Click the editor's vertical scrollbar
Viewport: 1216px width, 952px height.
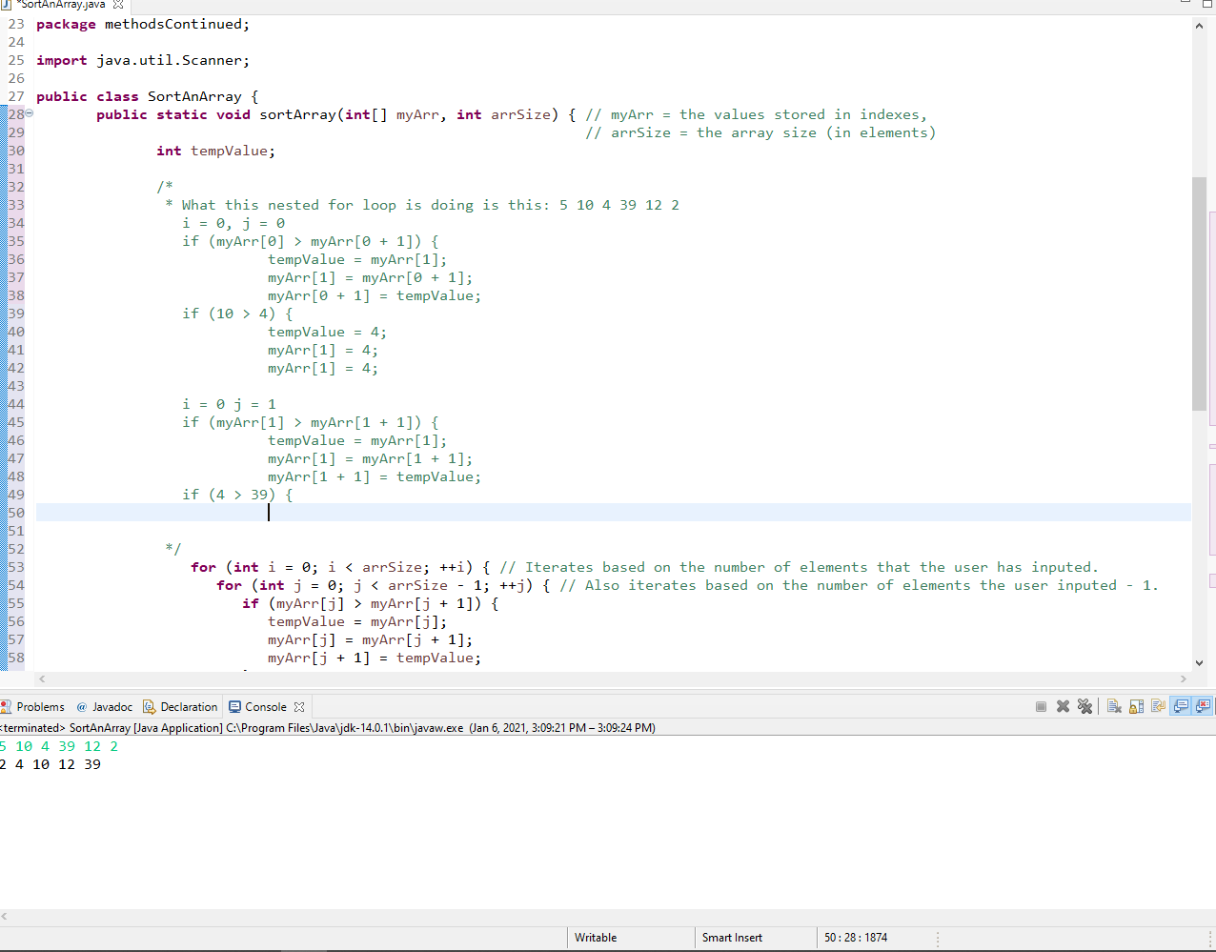pyautogui.click(x=1199, y=286)
